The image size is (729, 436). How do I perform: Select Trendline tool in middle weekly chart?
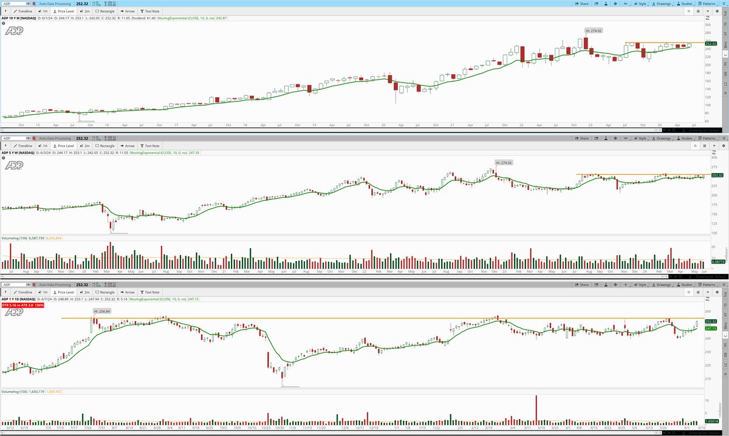coord(23,146)
